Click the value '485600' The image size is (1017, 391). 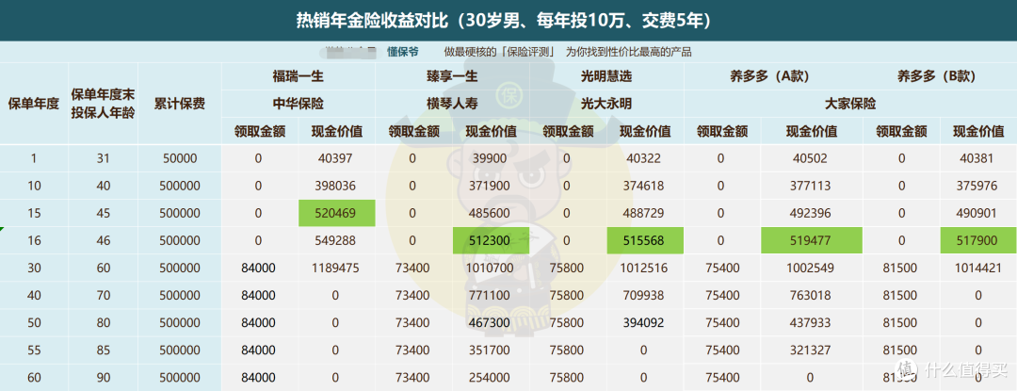click(491, 213)
